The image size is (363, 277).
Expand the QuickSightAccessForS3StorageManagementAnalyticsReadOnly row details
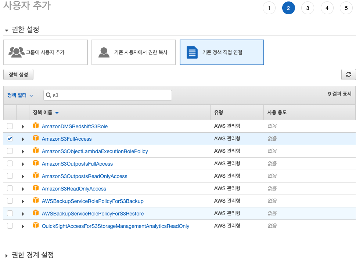(x=23, y=226)
